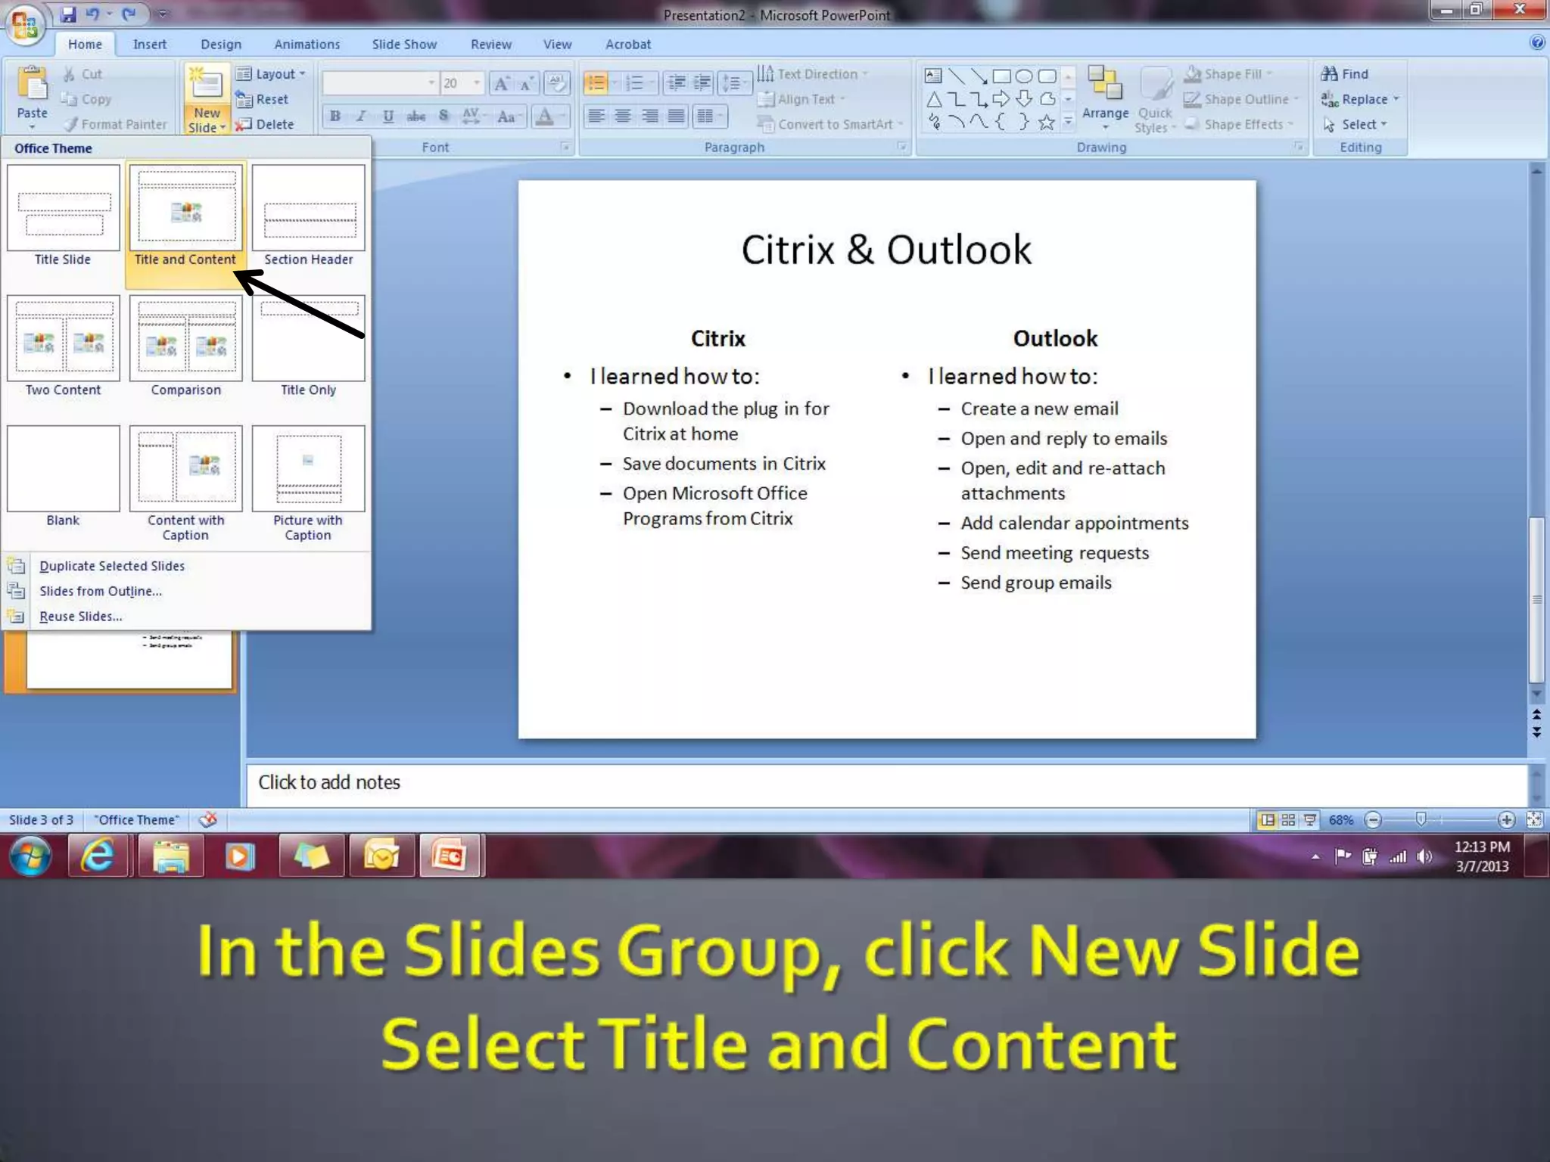This screenshot has width=1550, height=1162.
Task: Switch to Slide Show tab
Action: coord(404,44)
